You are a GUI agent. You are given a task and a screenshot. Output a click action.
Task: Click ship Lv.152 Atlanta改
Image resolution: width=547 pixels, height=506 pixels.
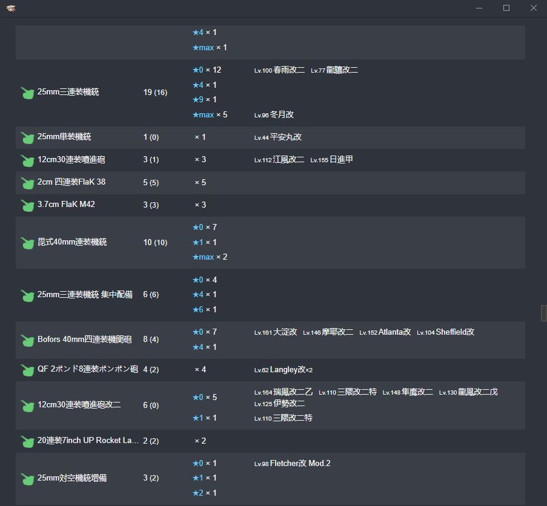[385, 332]
